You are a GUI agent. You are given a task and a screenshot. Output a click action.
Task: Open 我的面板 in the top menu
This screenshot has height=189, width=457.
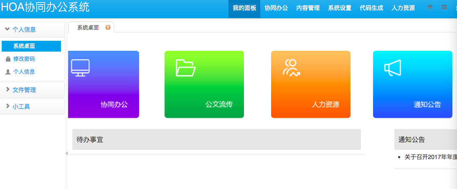[244, 8]
